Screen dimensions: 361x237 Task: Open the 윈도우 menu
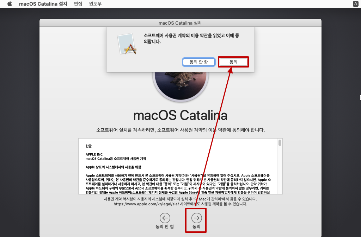95,4
